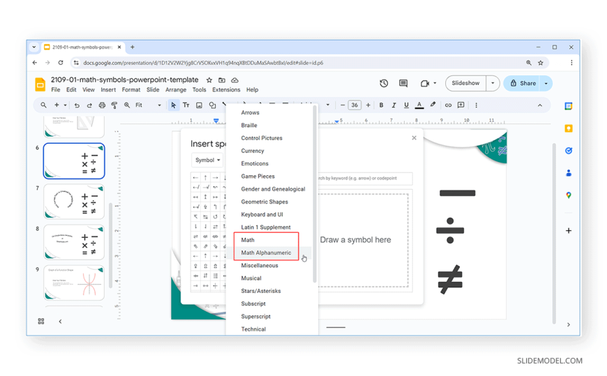
Task: Select the text box tool
Action: click(186, 105)
